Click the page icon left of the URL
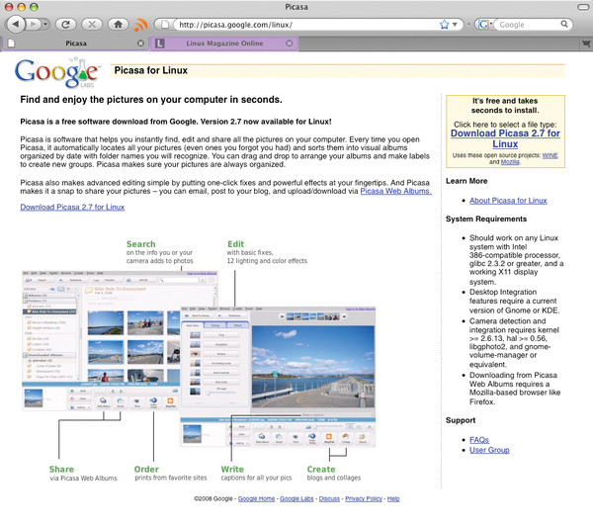The height and width of the screenshot is (528, 593). [165, 25]
